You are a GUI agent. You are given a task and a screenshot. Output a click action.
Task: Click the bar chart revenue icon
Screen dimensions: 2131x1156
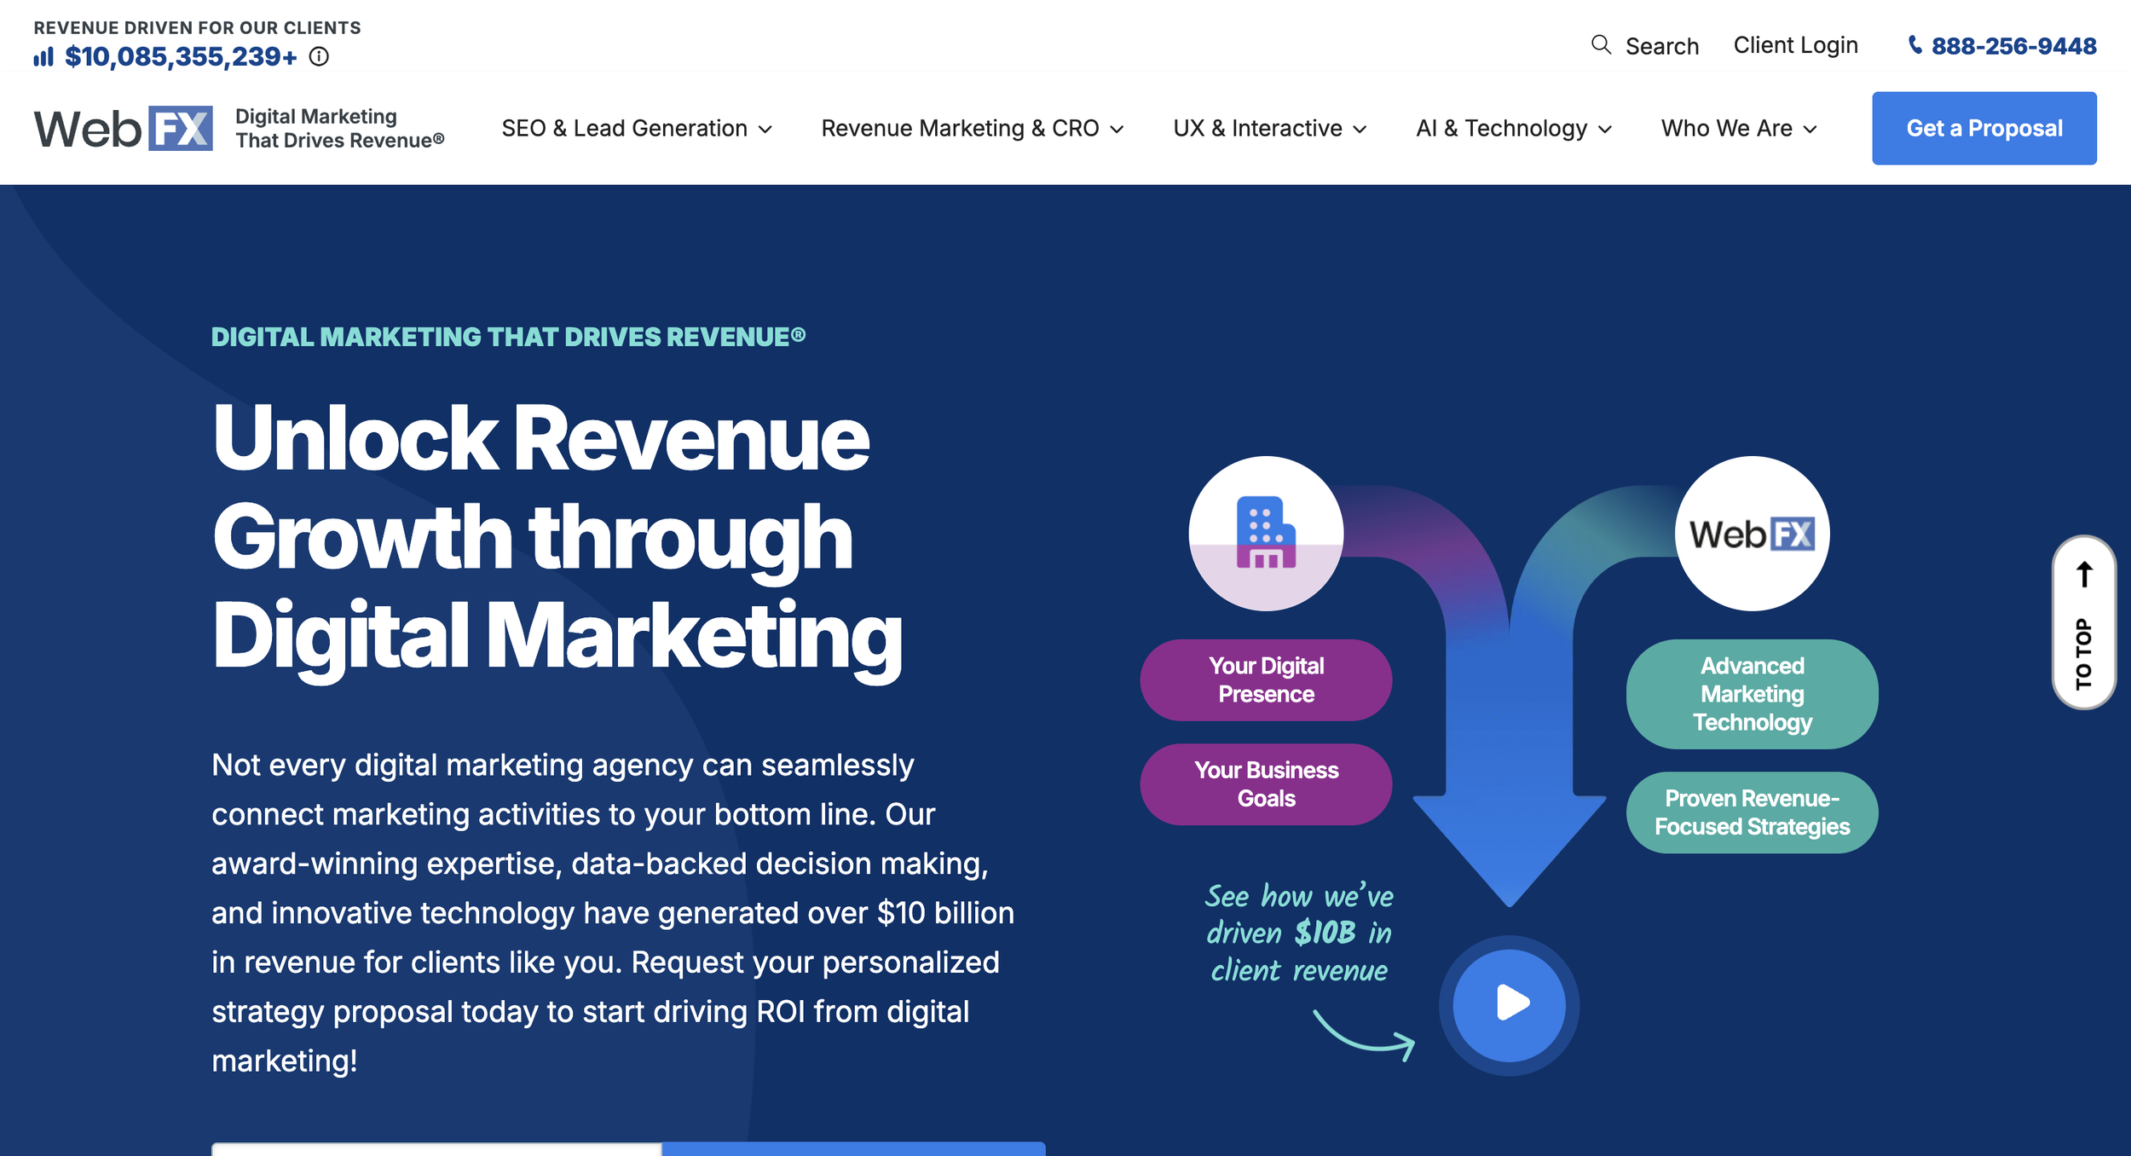pos(43,57)
